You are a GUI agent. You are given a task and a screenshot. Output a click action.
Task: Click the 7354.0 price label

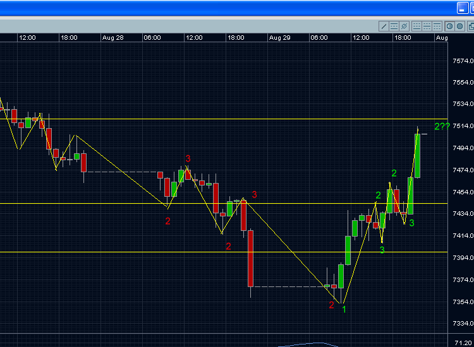[463, 302]
